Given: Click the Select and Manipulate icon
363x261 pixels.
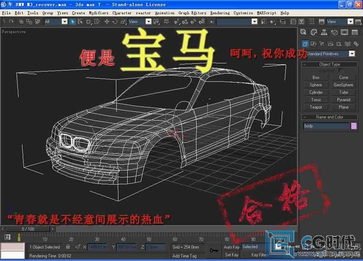Looking at the screenshot, I should (x=166, y=22).
